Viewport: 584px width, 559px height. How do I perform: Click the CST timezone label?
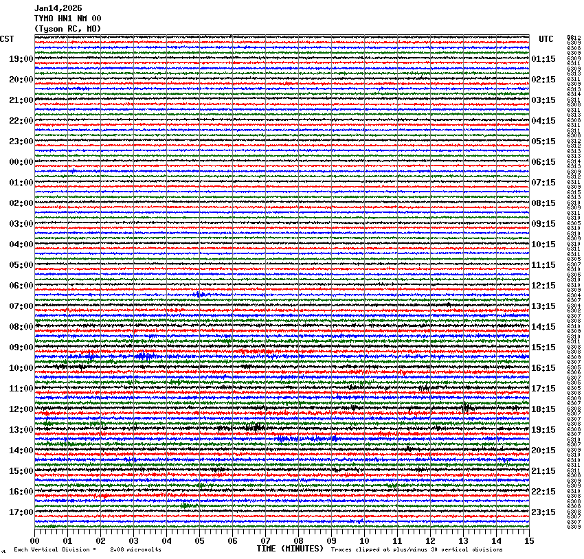click(x=7, y=39)
